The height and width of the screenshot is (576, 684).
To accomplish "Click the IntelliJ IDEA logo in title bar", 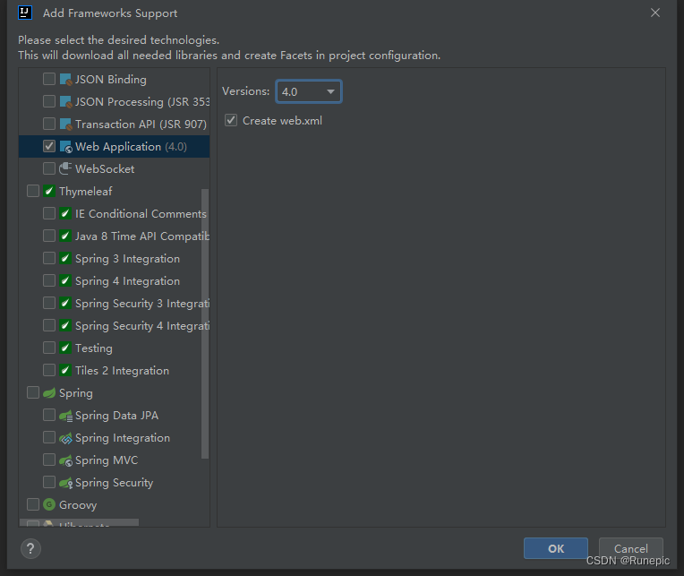I will click(x=25, y=13).
